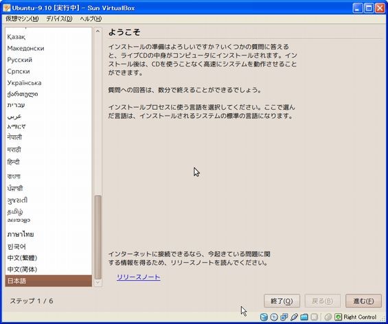The width and height of the screenshot is (388, 324).
Task: Open the デバイス(D) menu
Action: 59,19
